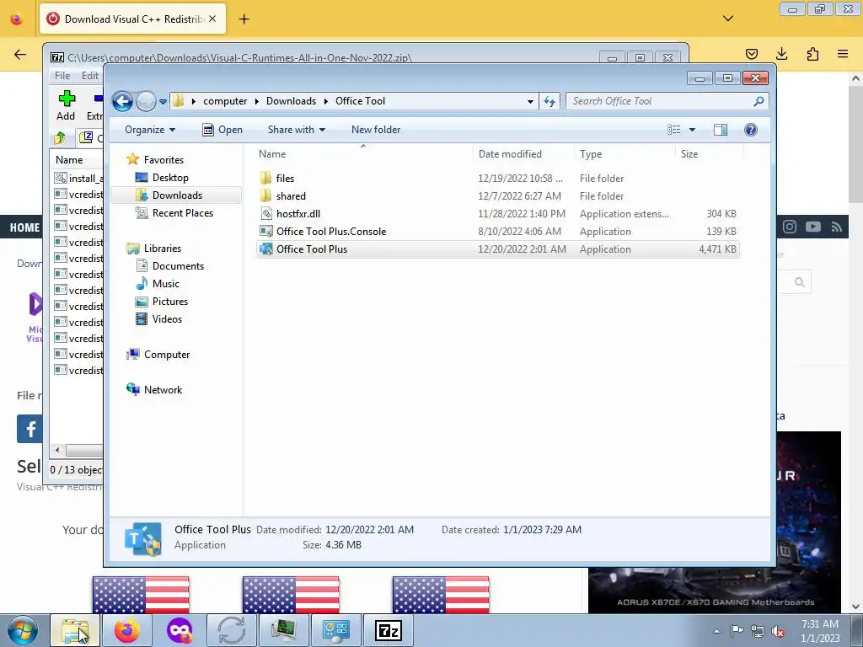The image size is (863, 647).
Task: Open the Windows Start menu
Action: click(23, 630)
